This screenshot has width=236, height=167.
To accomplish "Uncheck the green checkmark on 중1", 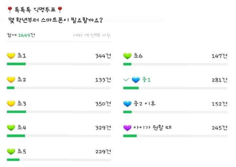I will 126,80.
